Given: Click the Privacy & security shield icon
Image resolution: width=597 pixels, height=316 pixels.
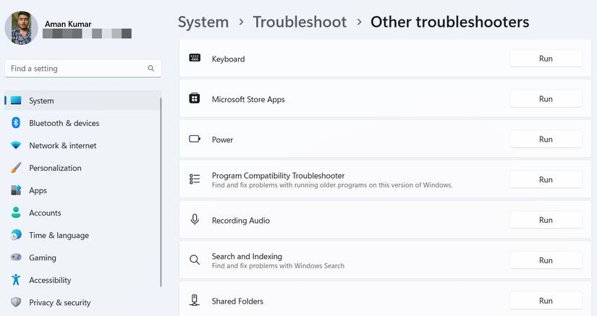Looking at the screenshot, I should point(16,302).
